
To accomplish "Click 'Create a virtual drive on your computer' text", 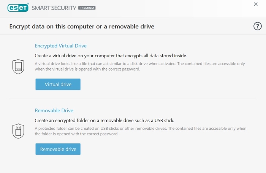I will click(x=111, y=55).
